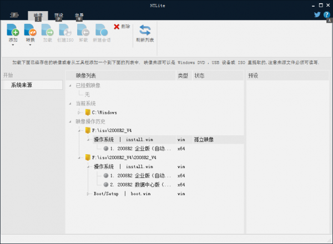Expand the Boot/Setup boot.wim node

coord(88,194)
